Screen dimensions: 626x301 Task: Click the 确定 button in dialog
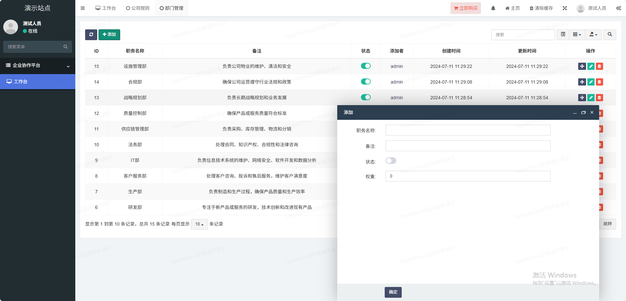pyautogui.click(x=393, y=292)
